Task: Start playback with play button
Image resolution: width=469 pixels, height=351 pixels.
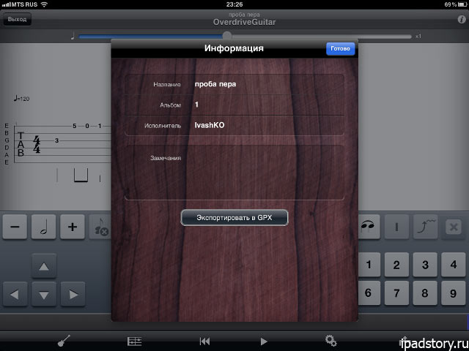Action: pos(264,341)
